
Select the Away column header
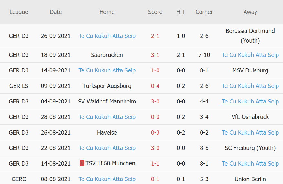250,12
